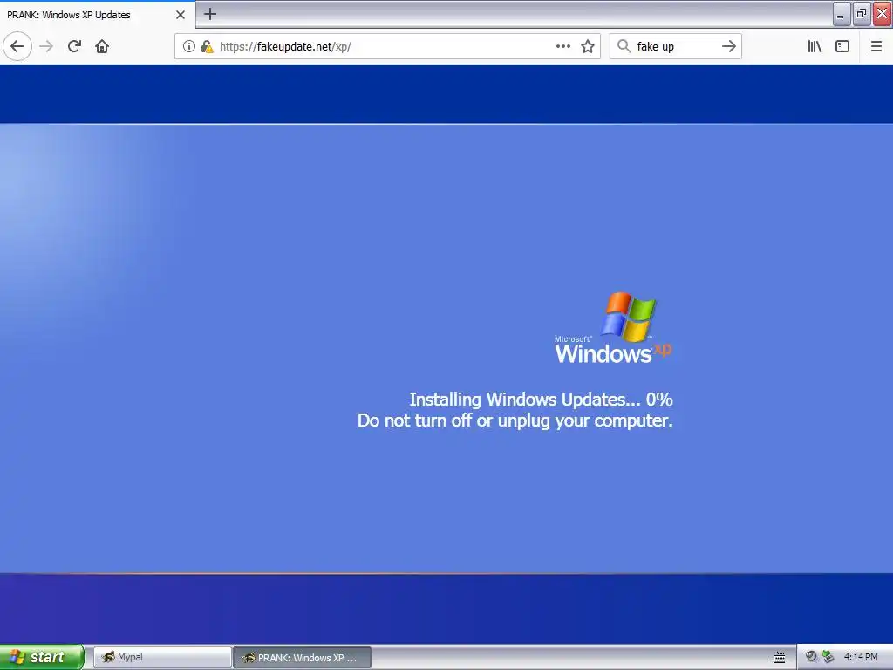Screen dimensions: 893x670
Task: Click the padlock warning security icon
Action: click(x=207, y=46)
